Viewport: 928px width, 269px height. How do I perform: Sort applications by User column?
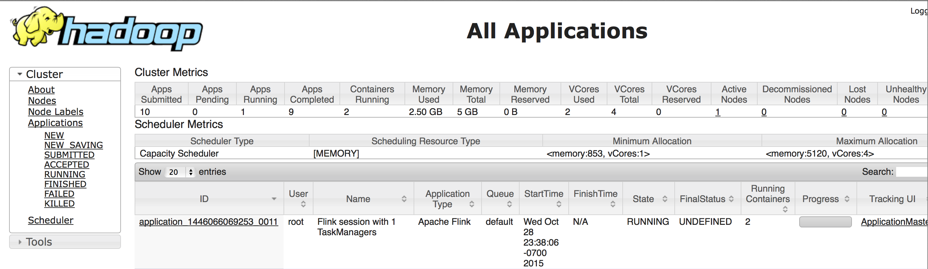point(303,204)
